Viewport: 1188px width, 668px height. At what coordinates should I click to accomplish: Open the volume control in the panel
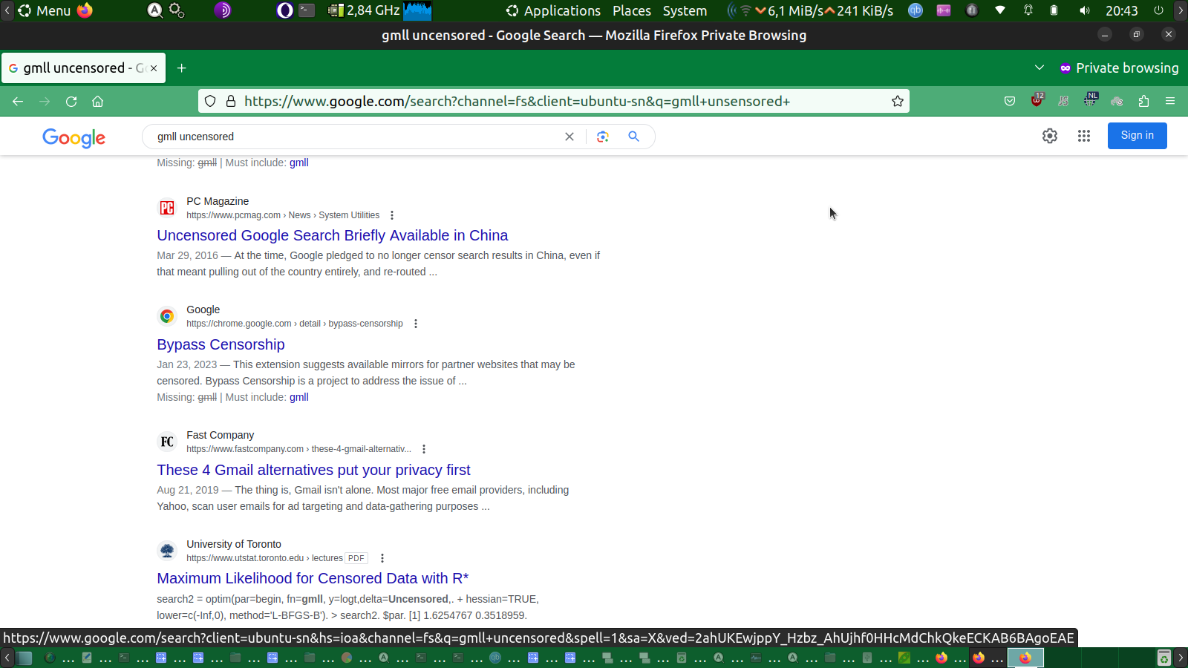click(x=1085, y=10)
